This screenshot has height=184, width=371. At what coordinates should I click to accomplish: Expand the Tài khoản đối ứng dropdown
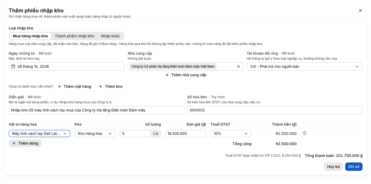point(305,67)
